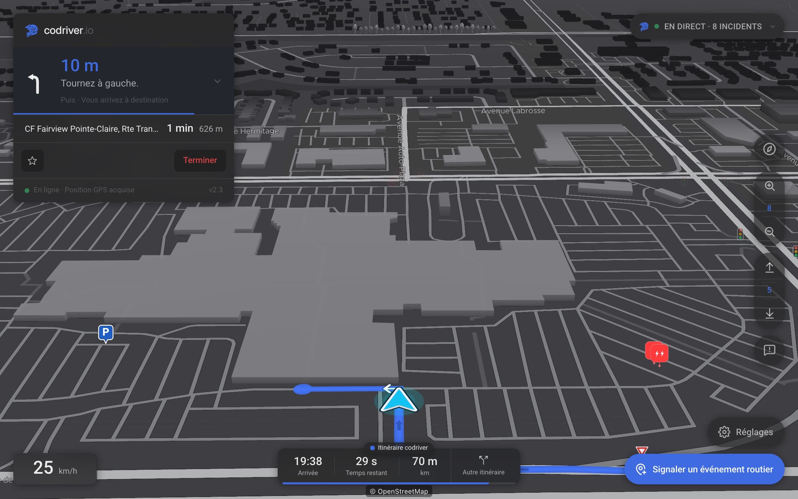Click version label v2.3

tap(216, 190)
